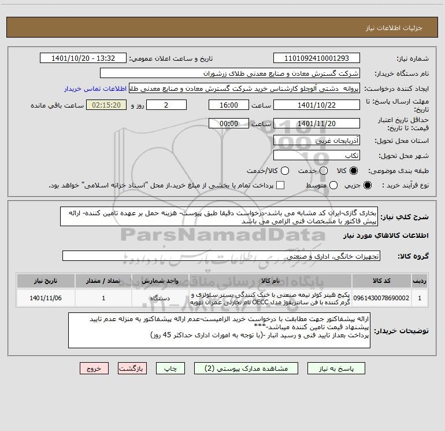Select the کالا/خدمت radio button
The image size is (445, 431).
[285, 171]
